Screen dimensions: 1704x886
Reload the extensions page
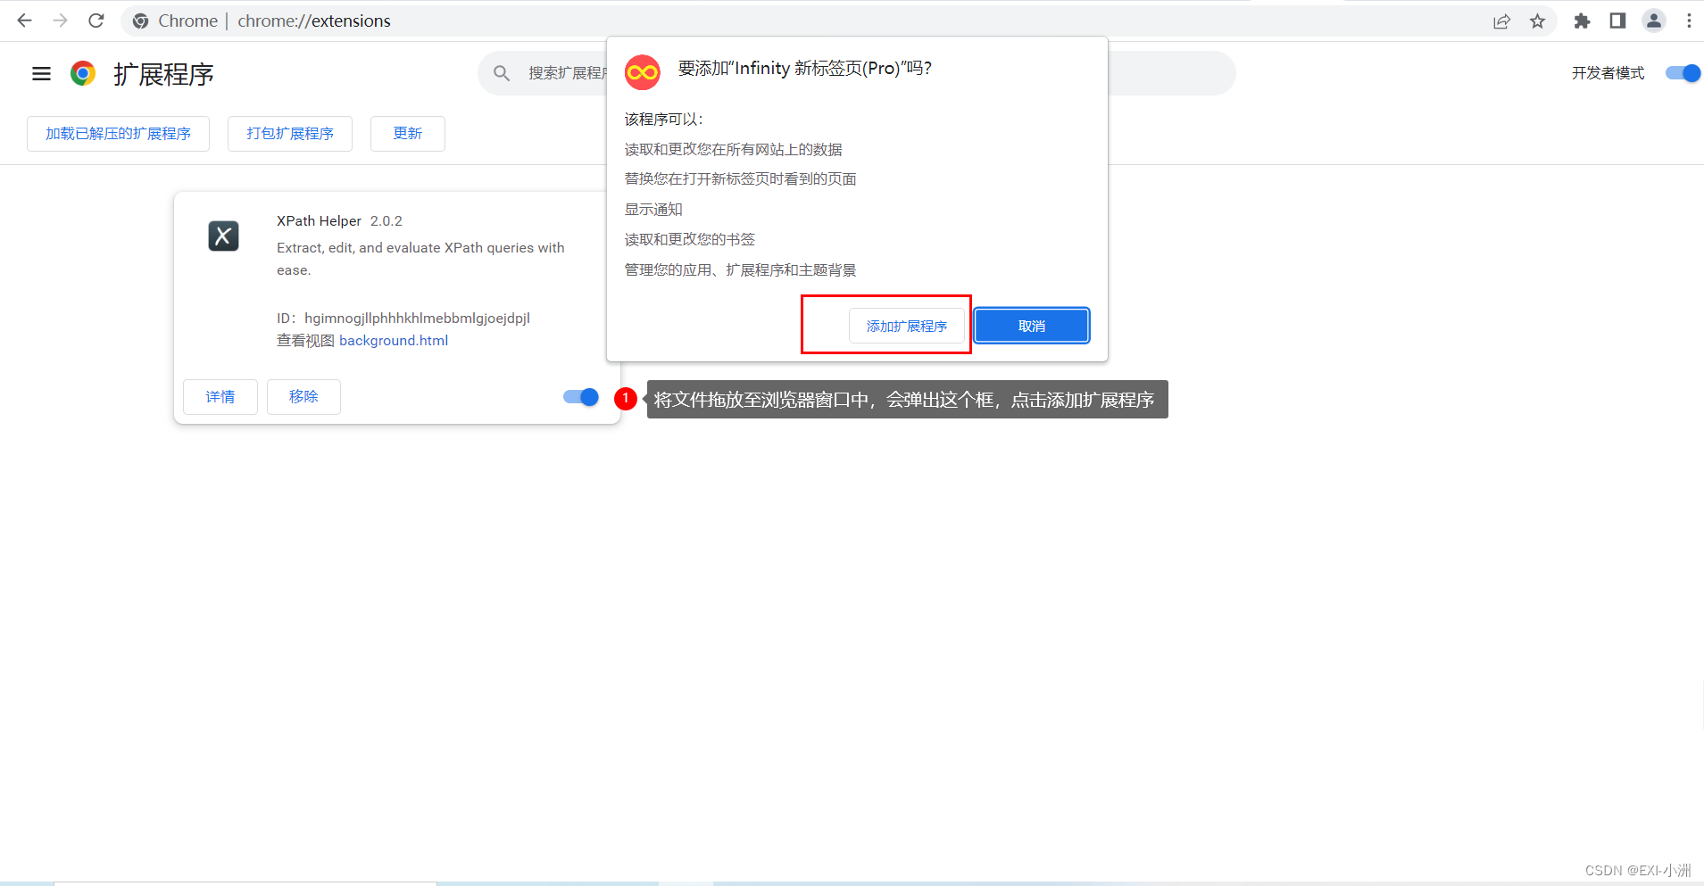[96, 21]
